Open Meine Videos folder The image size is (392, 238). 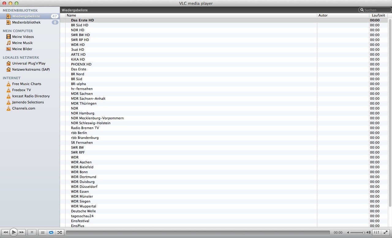(30, 37)
